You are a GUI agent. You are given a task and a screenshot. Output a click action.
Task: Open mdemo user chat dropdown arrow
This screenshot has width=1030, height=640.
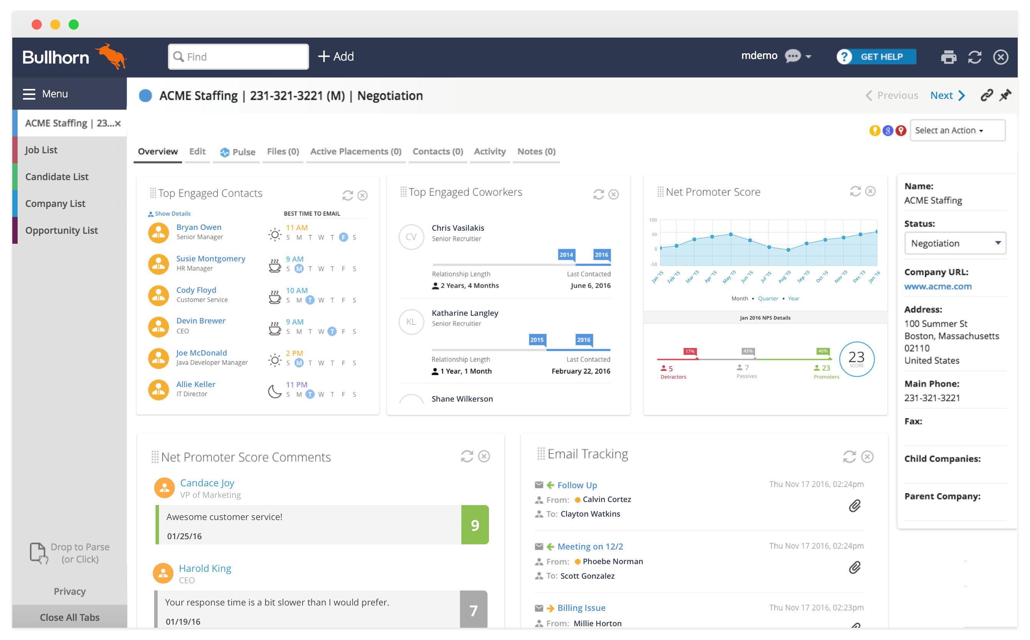coord(808,57)
